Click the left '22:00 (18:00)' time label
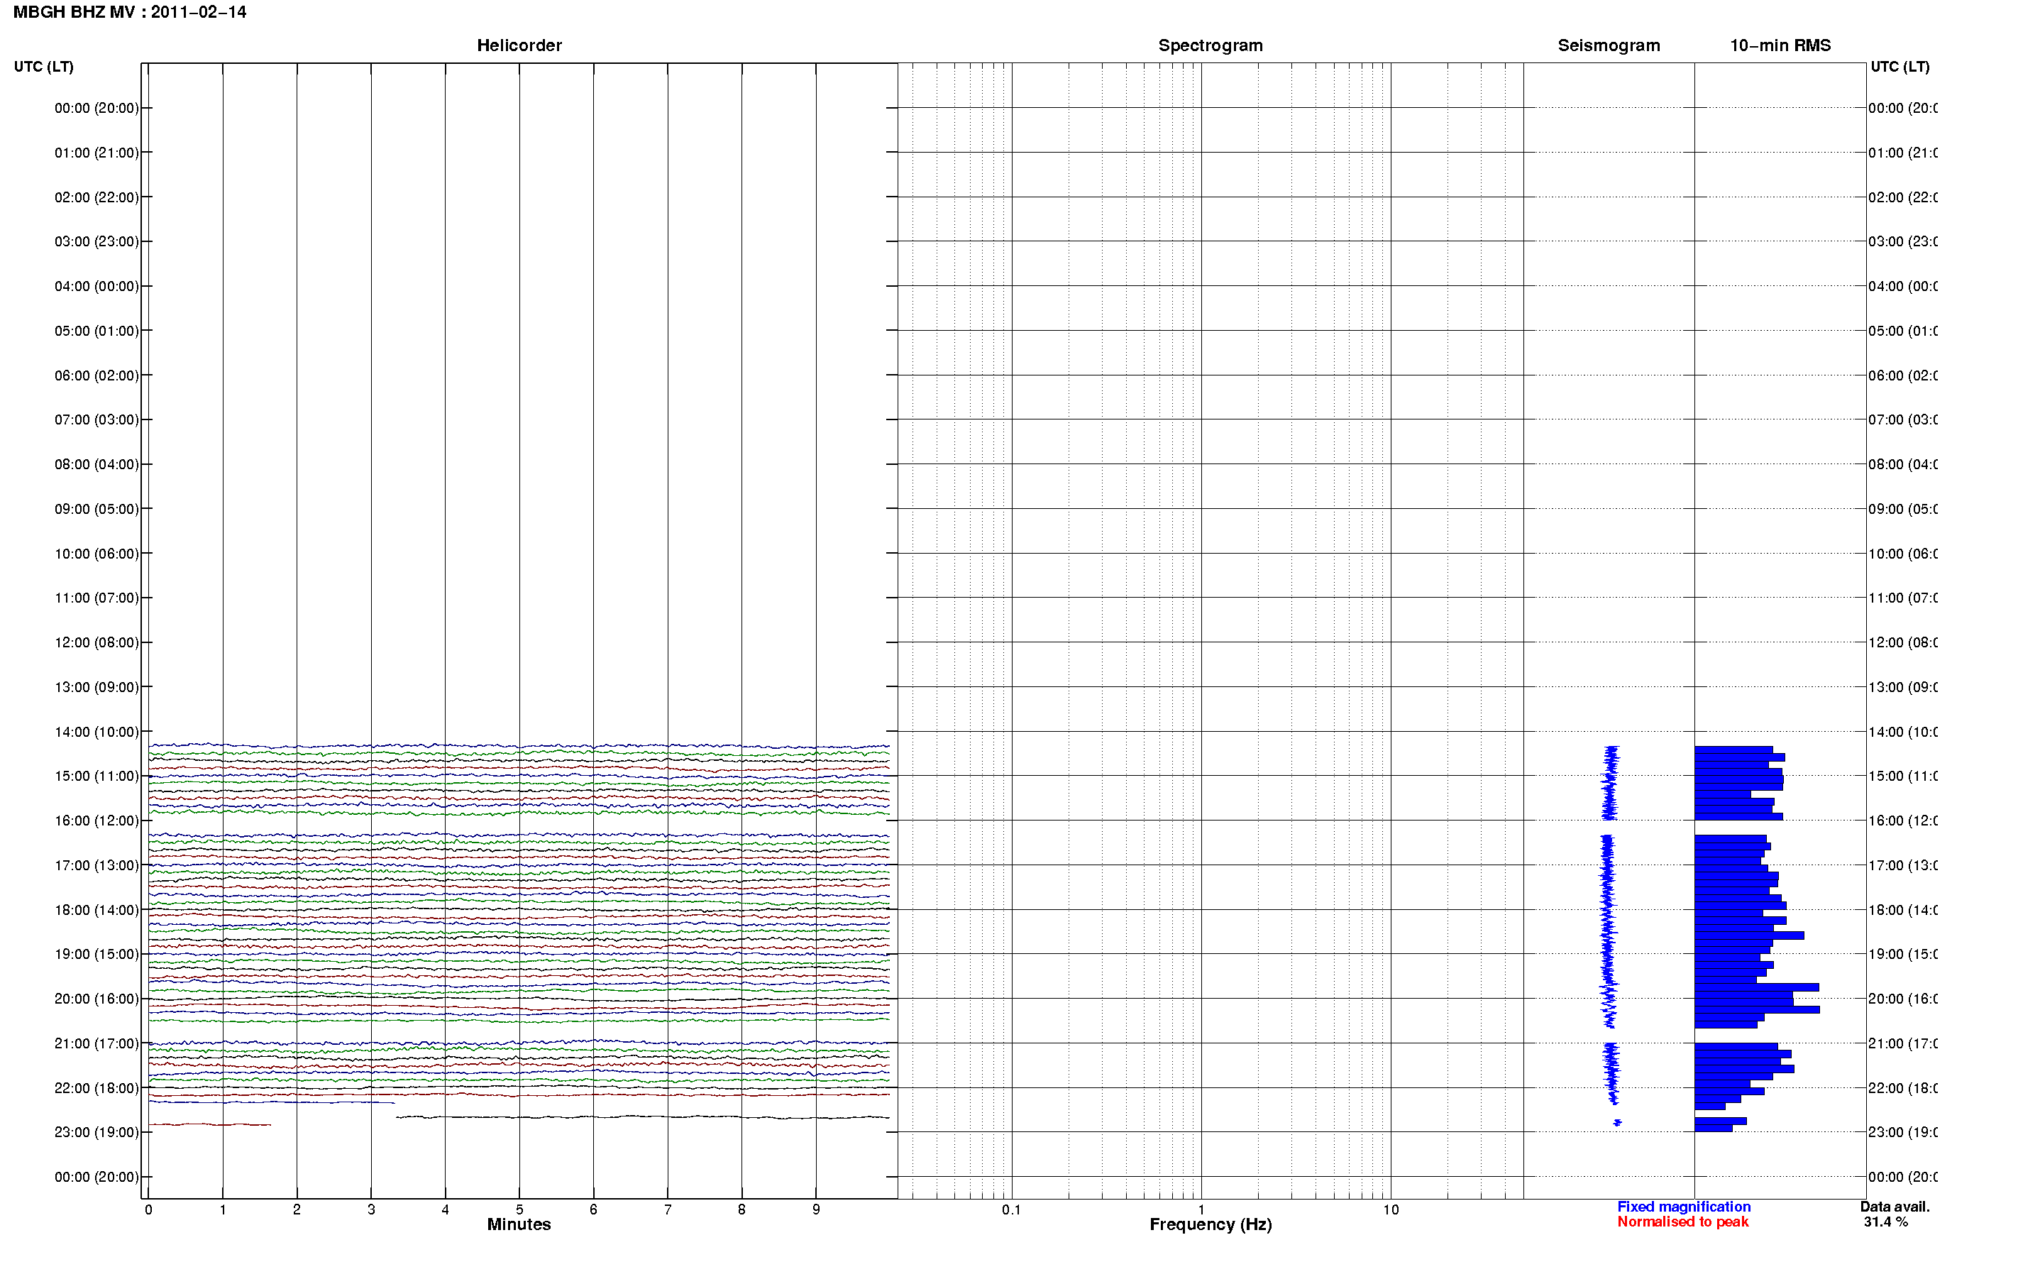This screenshot has height=1262, width=2018. [x=97, y=1088]
